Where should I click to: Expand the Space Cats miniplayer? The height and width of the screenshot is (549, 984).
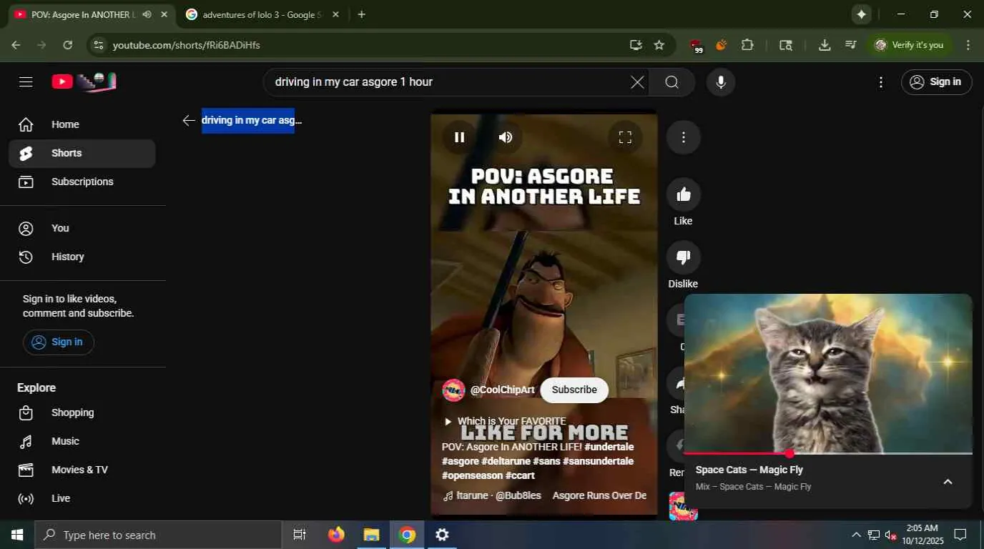(x=948, y=482)
